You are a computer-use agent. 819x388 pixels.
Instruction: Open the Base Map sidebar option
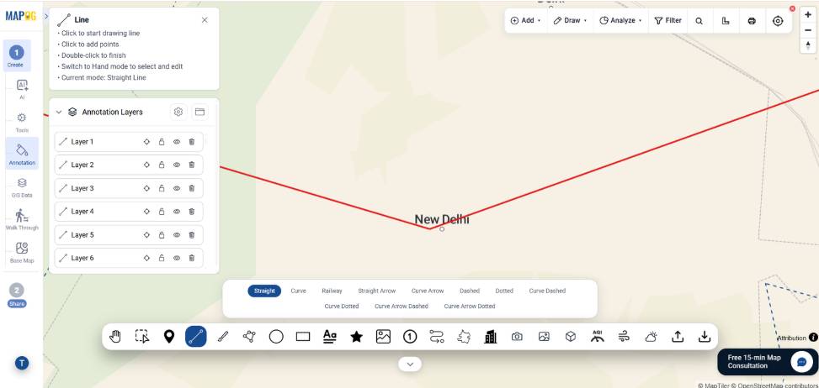(x=22, y=253)
